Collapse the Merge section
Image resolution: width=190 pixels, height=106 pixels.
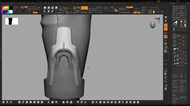(x=174, y=95)
